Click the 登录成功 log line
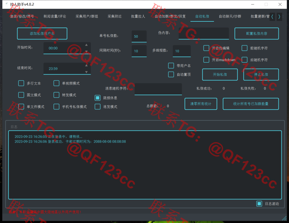This screenshot has width=289, height=223. 70,142
